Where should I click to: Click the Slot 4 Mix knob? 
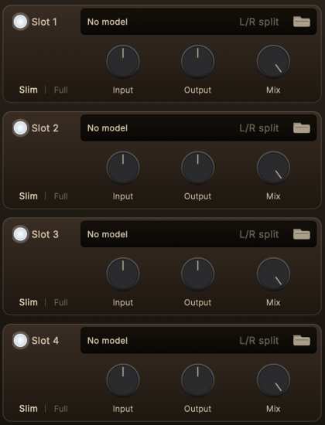[x=273, y=380]
